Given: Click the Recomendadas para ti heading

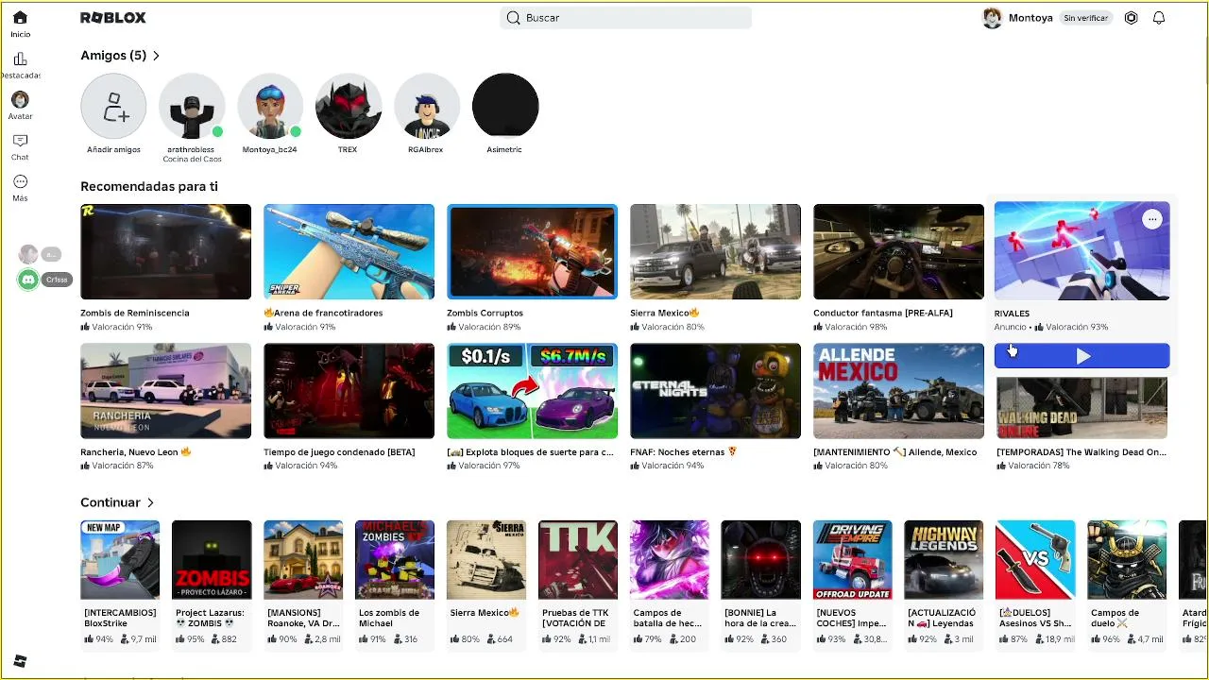Looking at the screenshot, I should point(149,186).
